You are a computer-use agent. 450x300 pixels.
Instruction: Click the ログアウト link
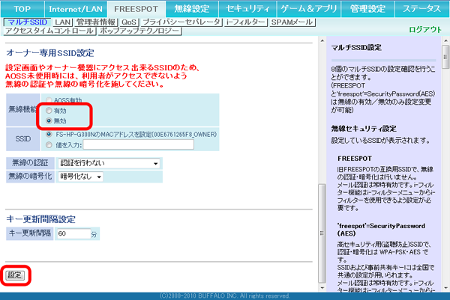[x=425, y=29]
